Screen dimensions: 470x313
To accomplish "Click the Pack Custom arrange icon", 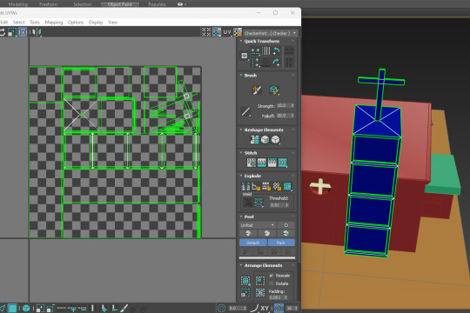I will point(245,281).
